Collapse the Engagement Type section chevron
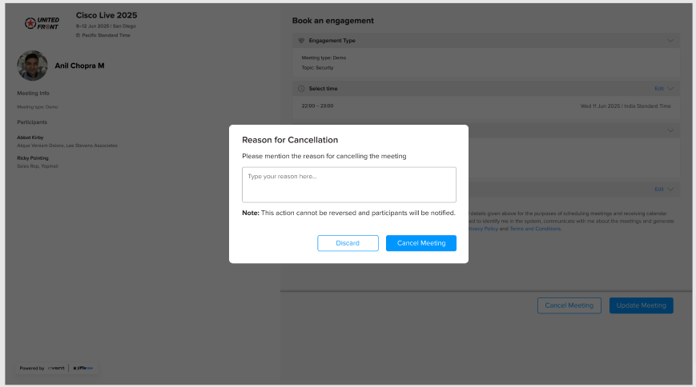 (x=670, y=40)
